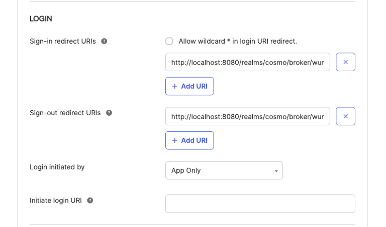
Task: Click the 'Initiate login URI' label text
Action: 56,200
